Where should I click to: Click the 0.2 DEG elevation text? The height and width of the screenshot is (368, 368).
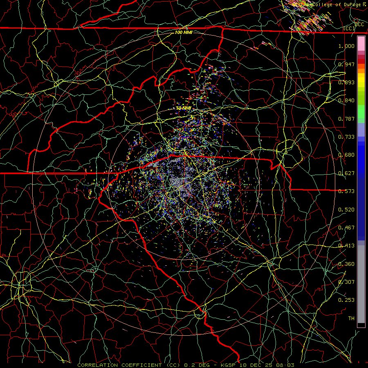click(197, 365)
